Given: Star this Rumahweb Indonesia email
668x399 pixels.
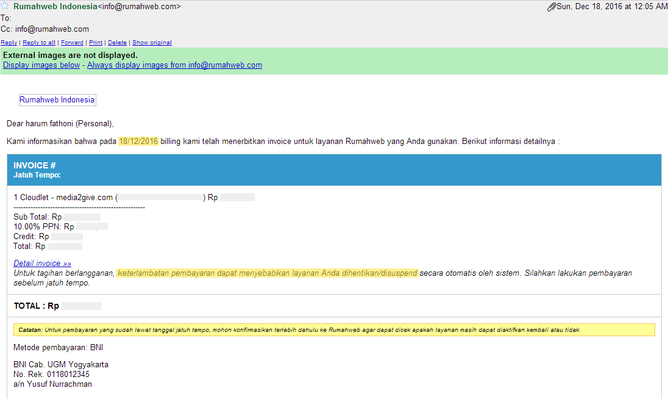Looking at the screenshot, I should pos(4,6).
